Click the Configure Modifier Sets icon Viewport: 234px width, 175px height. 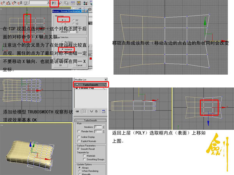[104, 111]
